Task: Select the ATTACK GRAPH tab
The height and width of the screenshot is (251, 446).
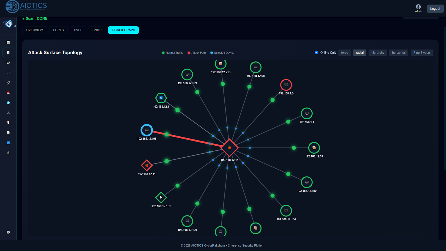Action: click(x=123, y=30)
